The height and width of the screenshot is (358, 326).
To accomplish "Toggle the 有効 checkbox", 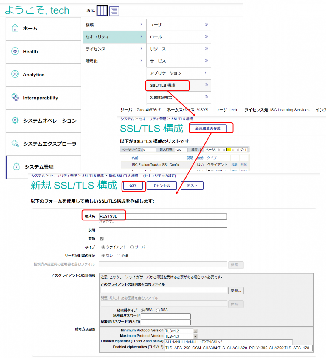I will click(102, 239).
